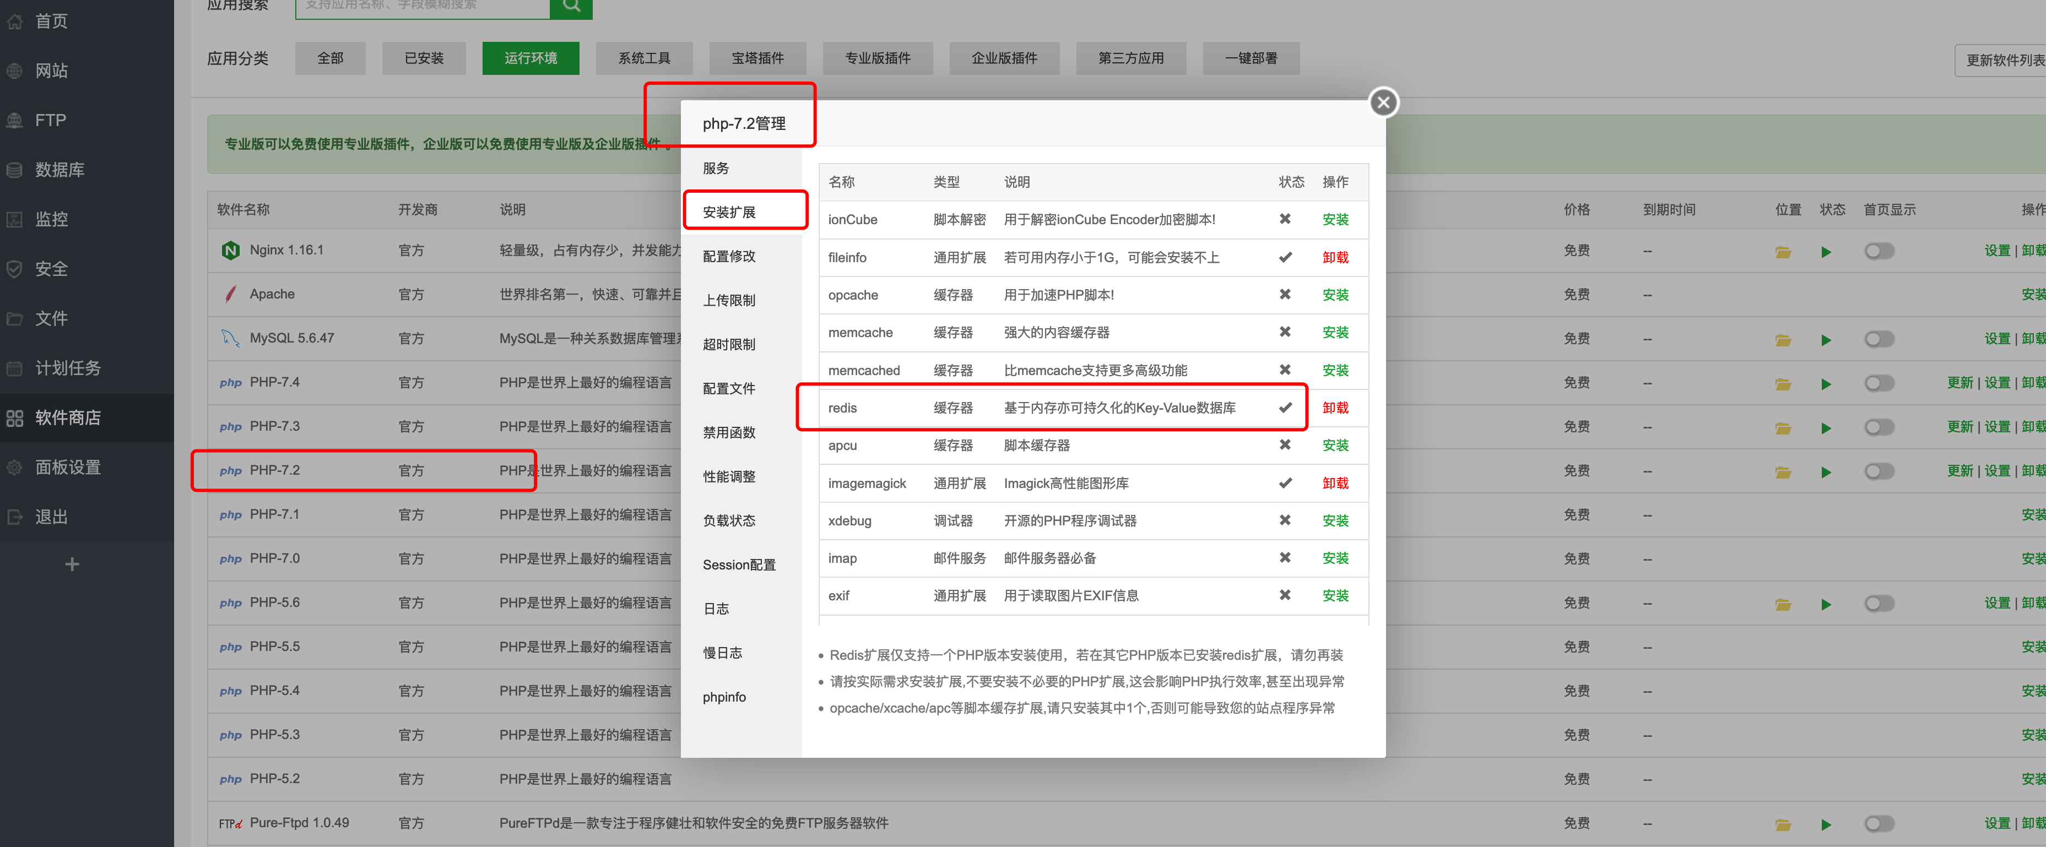The width and height of the screenshot is (2046, 847).
Task: Open 配置修改 in php-7.2 dialog menu
Action: tap(742, 257)
